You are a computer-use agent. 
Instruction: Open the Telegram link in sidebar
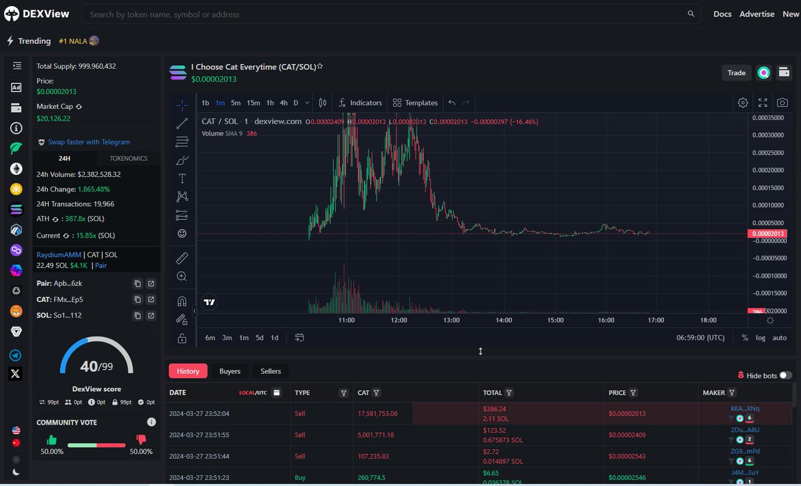point(15,356)
